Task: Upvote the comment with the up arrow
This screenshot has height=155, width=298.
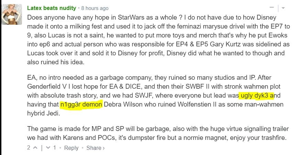Action: coord(35,148)
